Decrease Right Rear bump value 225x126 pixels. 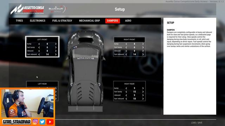tap(126, 88)
